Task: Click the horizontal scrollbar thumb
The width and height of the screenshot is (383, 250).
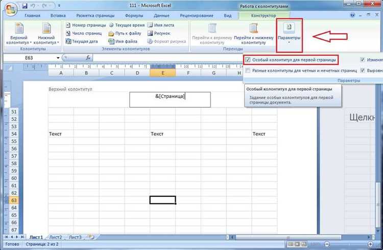Action: (288, 237)
